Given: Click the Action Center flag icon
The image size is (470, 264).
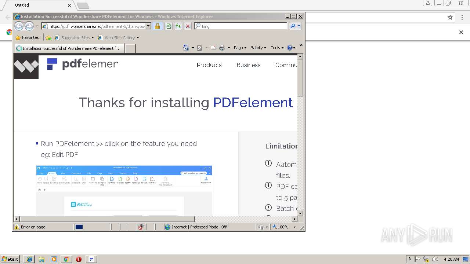Looking at the screenshot, I should pyautogui.click(x=417, y=259).
